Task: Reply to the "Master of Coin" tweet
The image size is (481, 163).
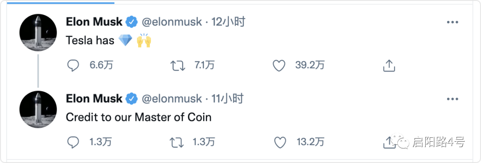Action: [73, 142]
